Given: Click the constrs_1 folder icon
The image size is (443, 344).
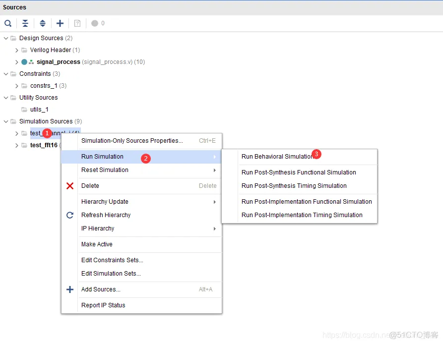Looking at the screenshot, I should 24,86.
